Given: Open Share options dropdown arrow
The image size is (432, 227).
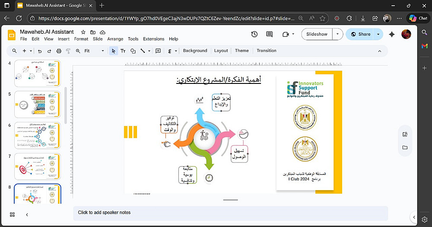Looking at the screenshot, I should point(378,34).
